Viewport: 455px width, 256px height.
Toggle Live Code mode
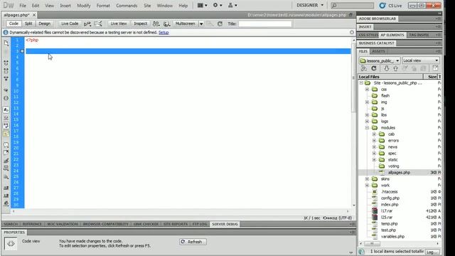click(70, 23)
